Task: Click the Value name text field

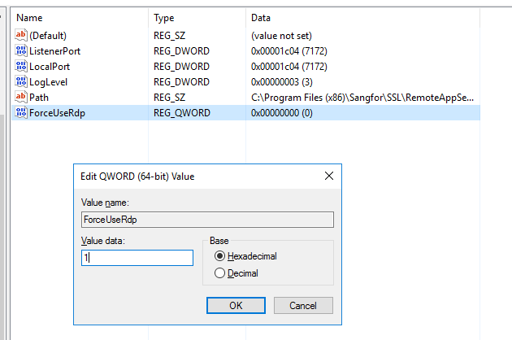Action: click(207, 220)
